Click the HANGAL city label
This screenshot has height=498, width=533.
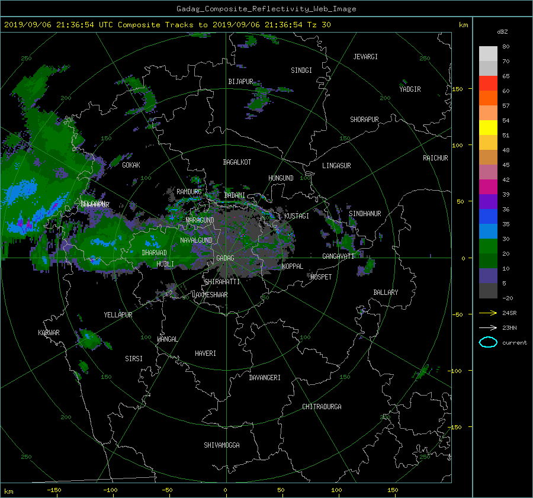168,339
